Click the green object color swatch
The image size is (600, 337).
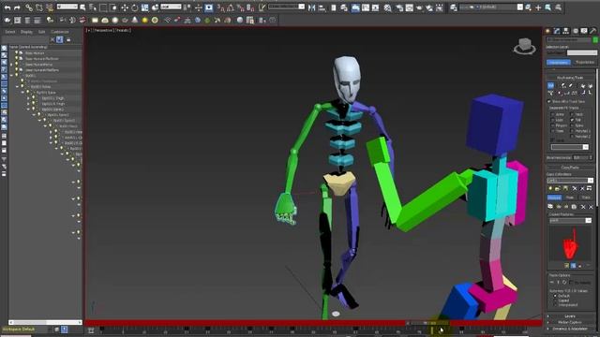point(595,39)
